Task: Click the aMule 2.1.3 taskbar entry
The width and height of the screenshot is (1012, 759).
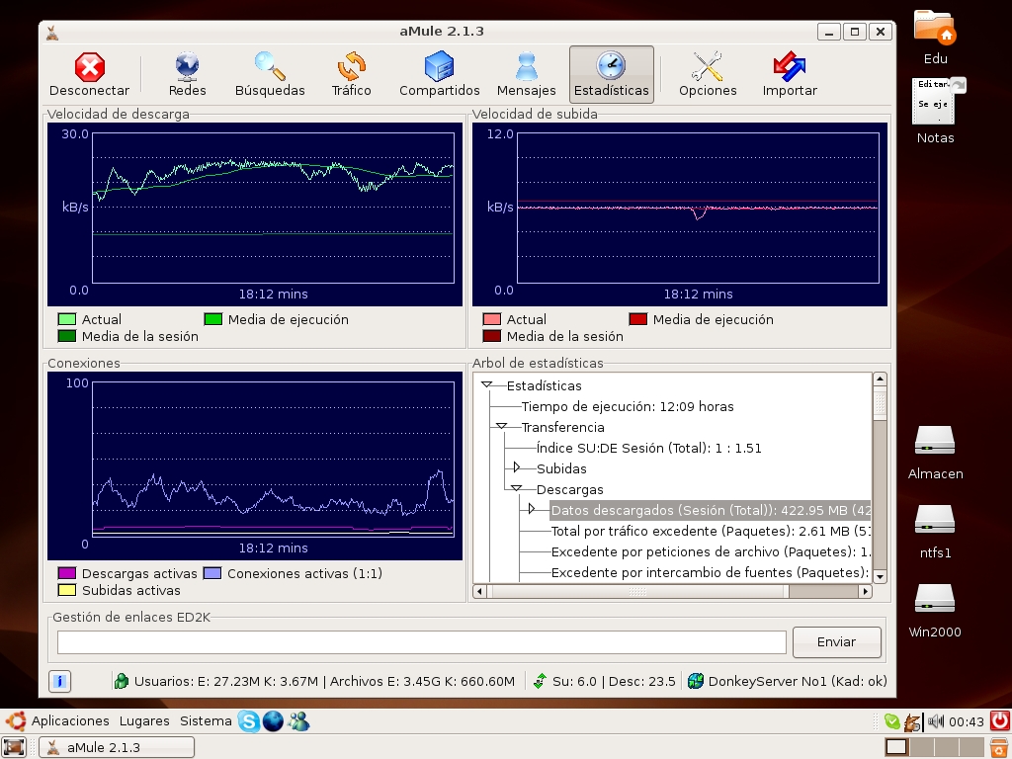Action: point(117,747)
